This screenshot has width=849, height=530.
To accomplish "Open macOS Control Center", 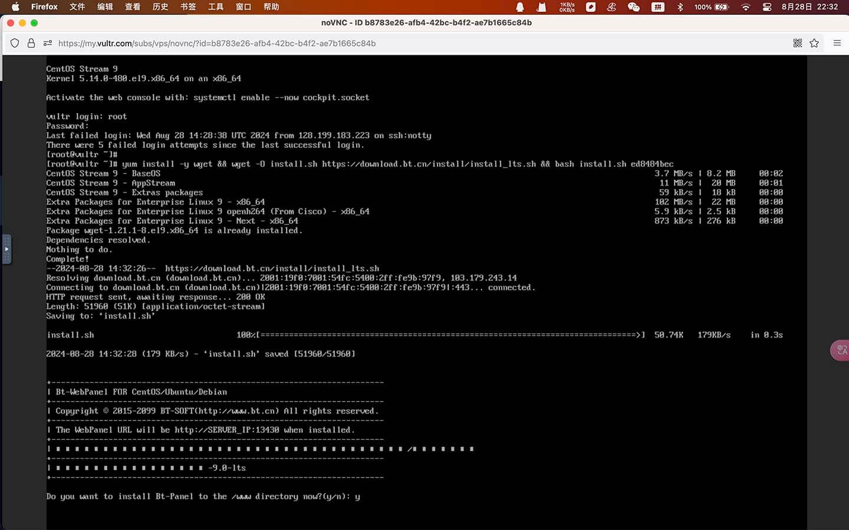I will click(767, 7).
